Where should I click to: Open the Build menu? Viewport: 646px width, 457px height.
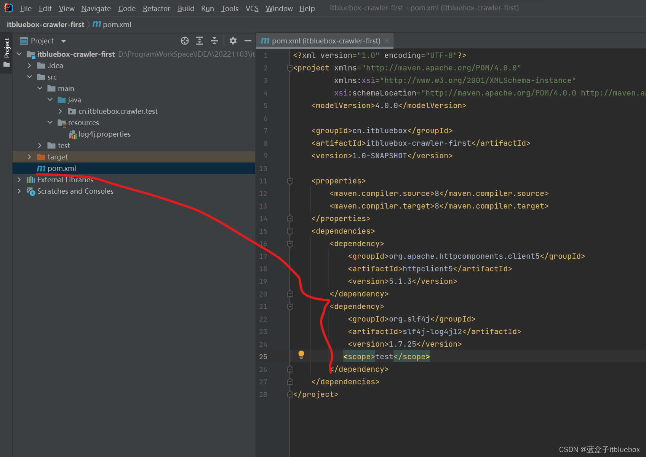186,8
